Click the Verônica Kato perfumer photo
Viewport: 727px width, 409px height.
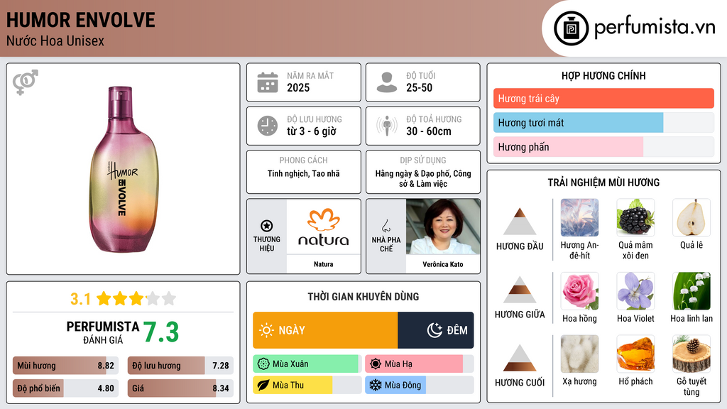pos(443,227)
